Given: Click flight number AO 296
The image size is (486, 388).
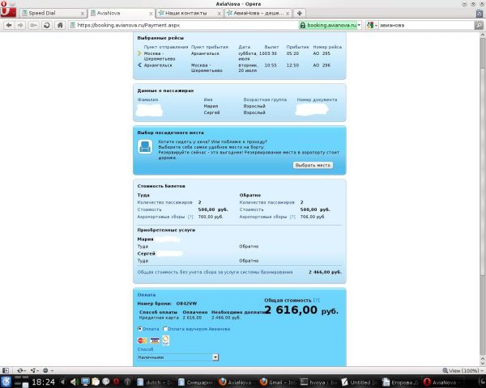Looking at the screenshot, I should tap(322, 65).
